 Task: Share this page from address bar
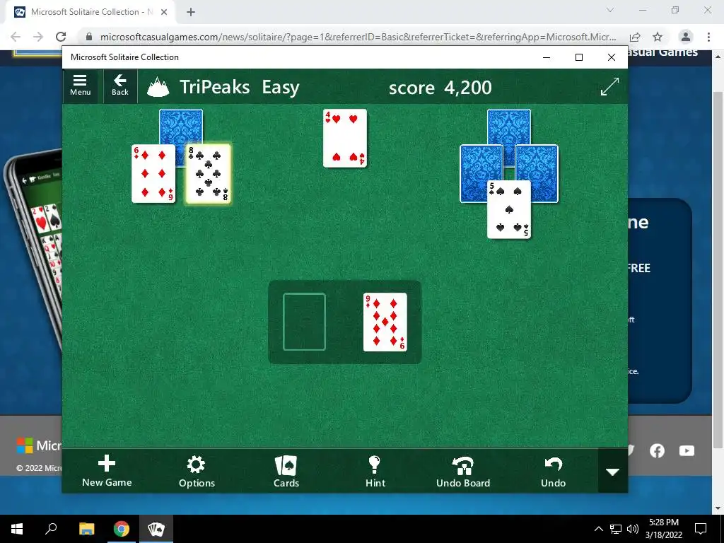pos(635,37)
